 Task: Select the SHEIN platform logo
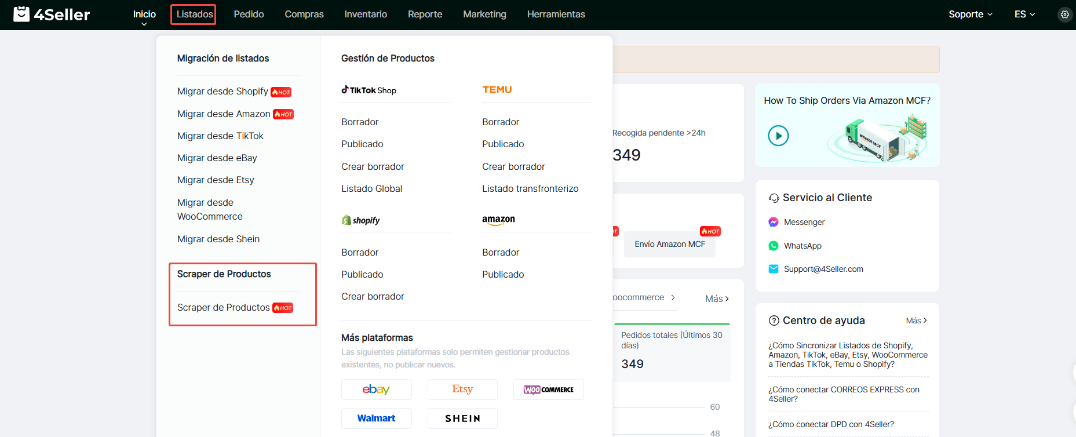(462, 418)
